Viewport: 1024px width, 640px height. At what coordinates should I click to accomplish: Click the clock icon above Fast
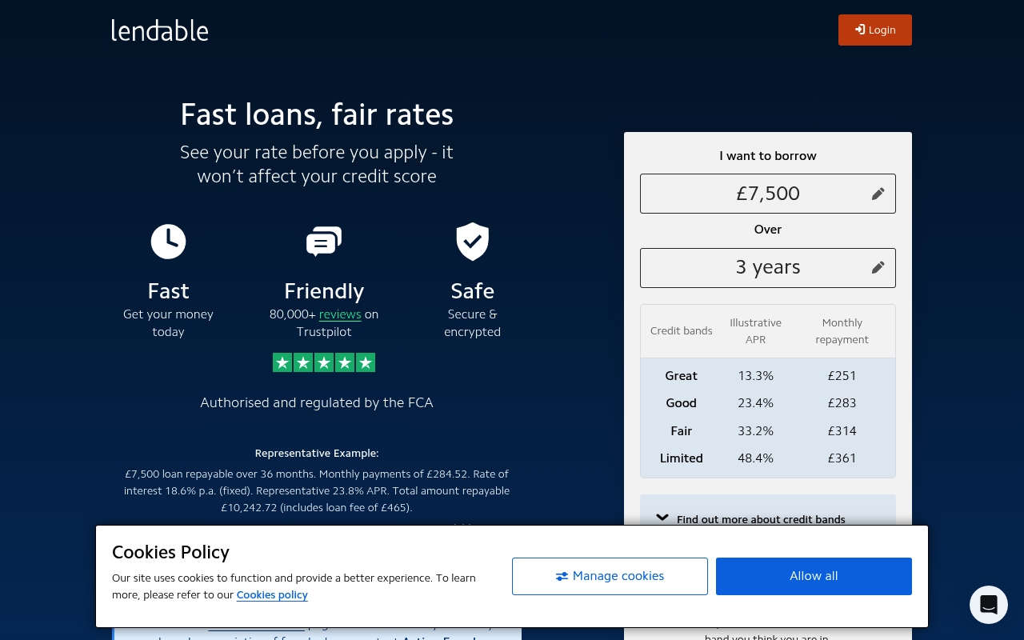click(x=168, y=242)
